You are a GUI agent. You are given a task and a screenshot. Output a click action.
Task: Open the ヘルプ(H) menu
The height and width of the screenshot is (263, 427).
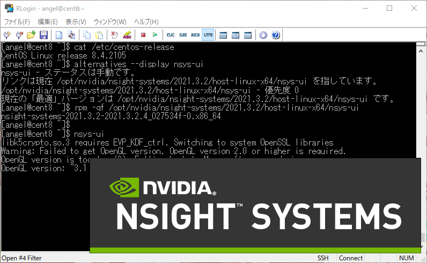[146, 22]
